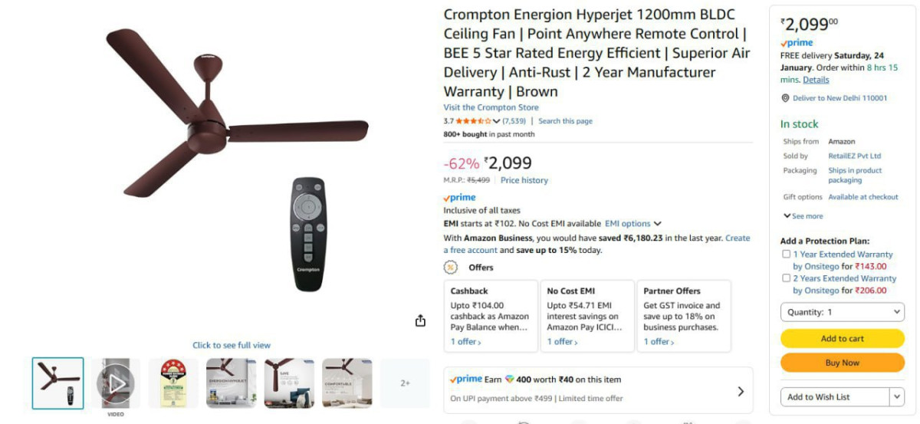Click the Prime Earn reward arrow
920x424 pixels.
(x=741, y=391)
